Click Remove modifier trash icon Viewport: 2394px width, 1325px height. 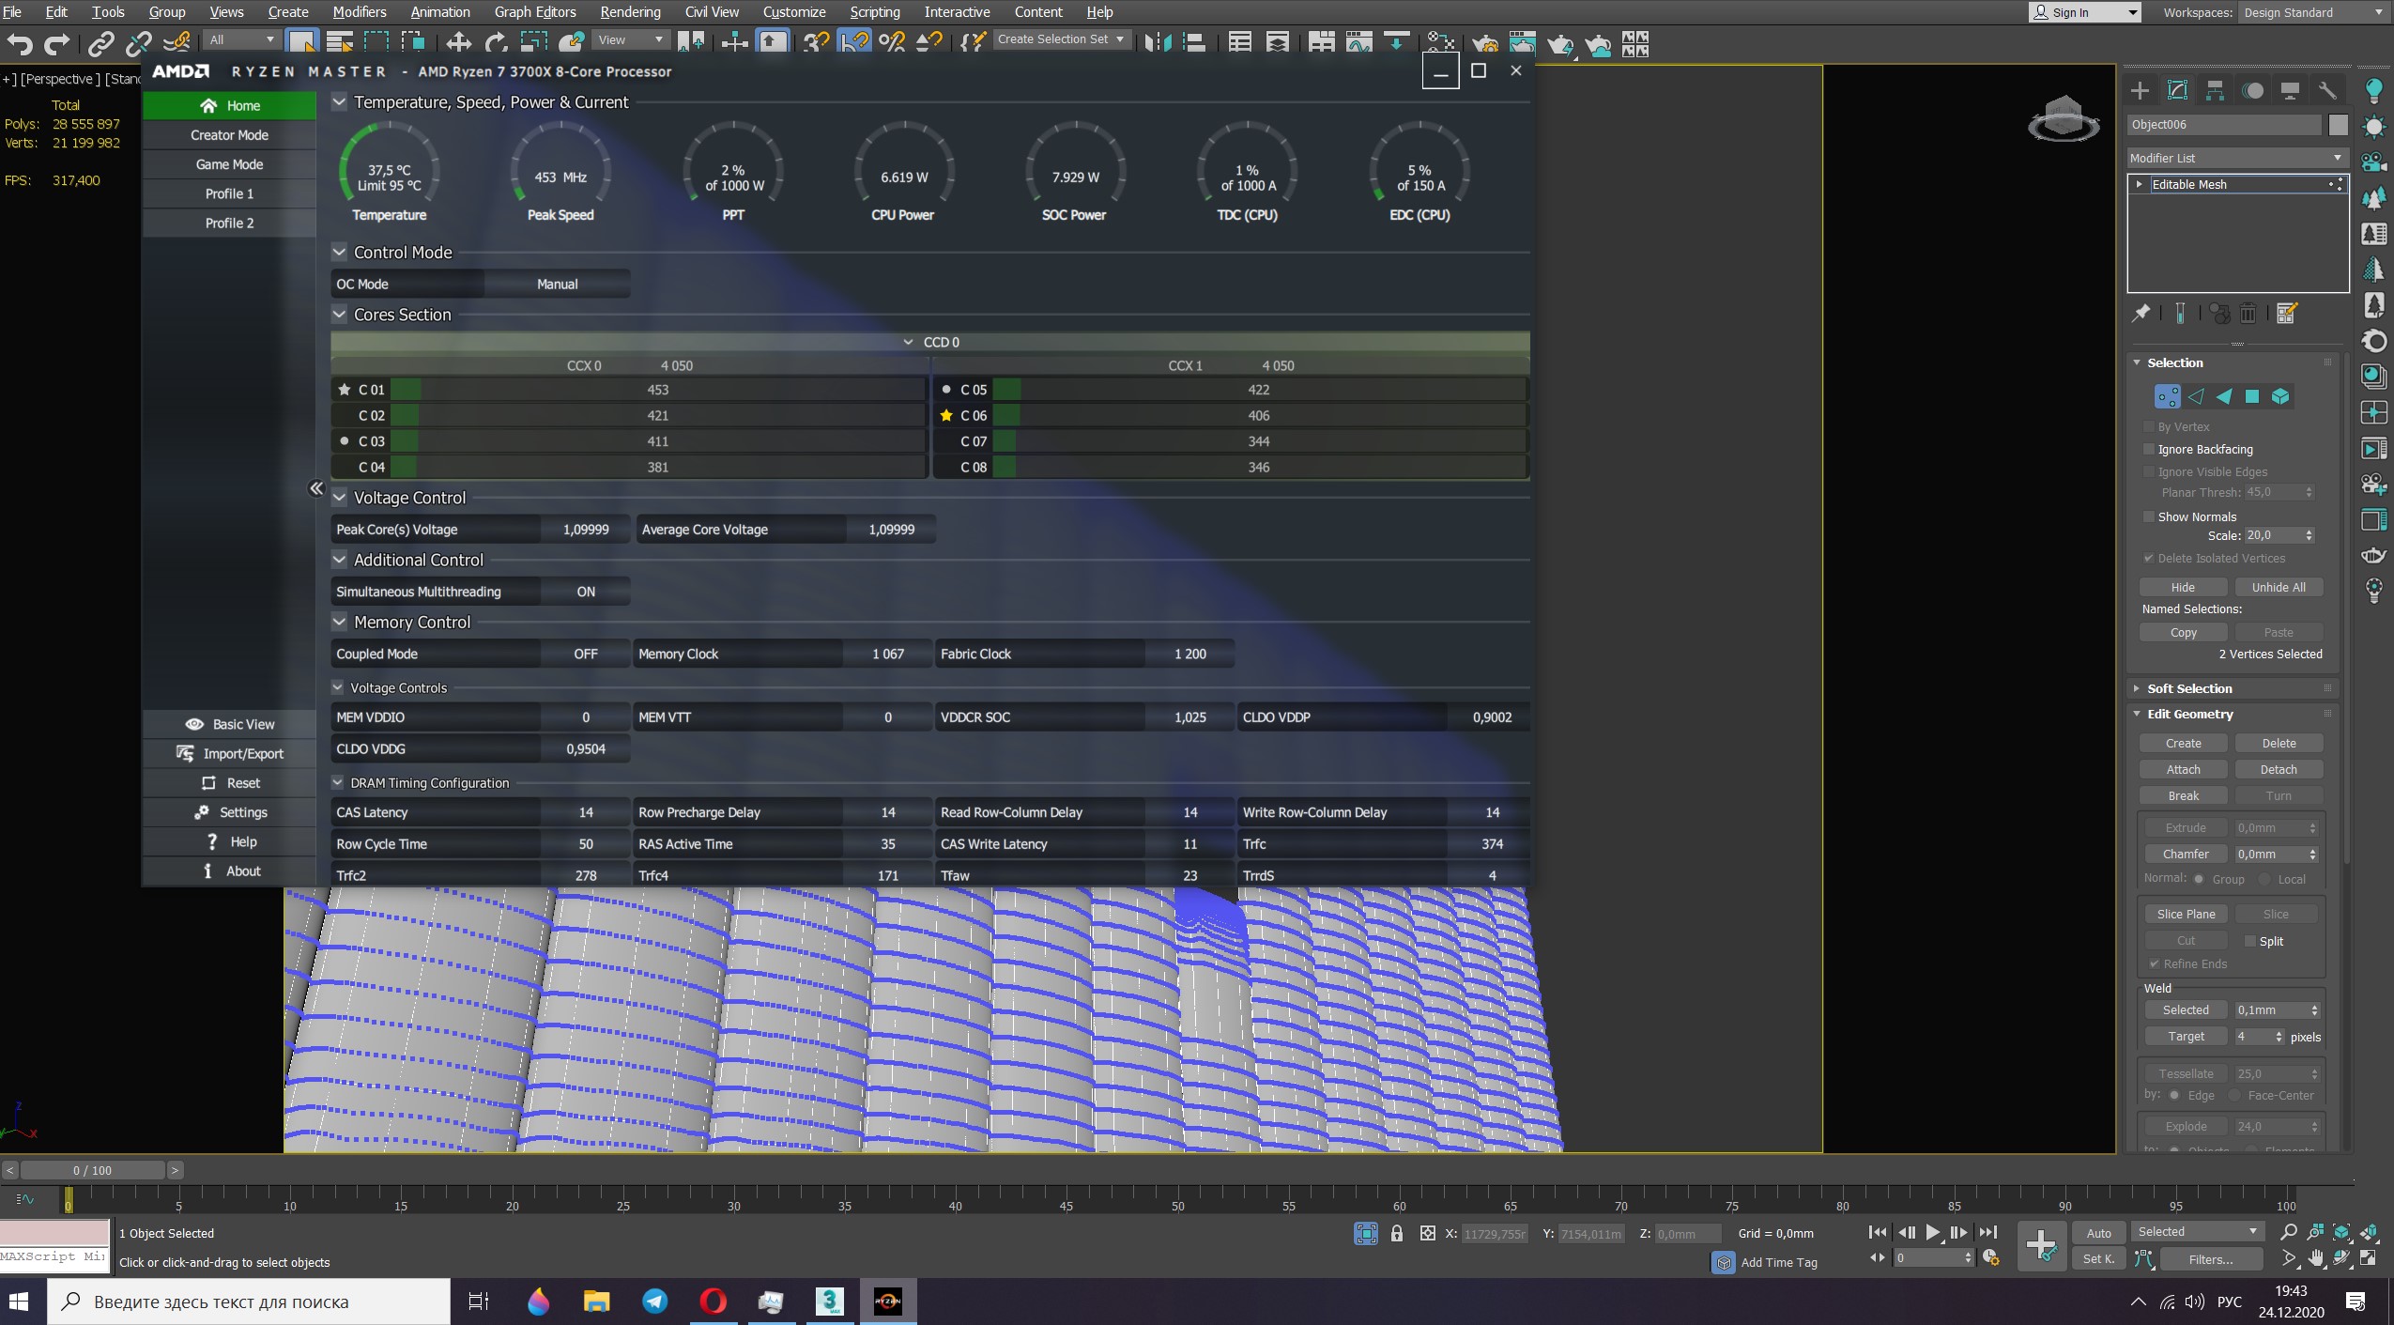[x=2248, y=314]
